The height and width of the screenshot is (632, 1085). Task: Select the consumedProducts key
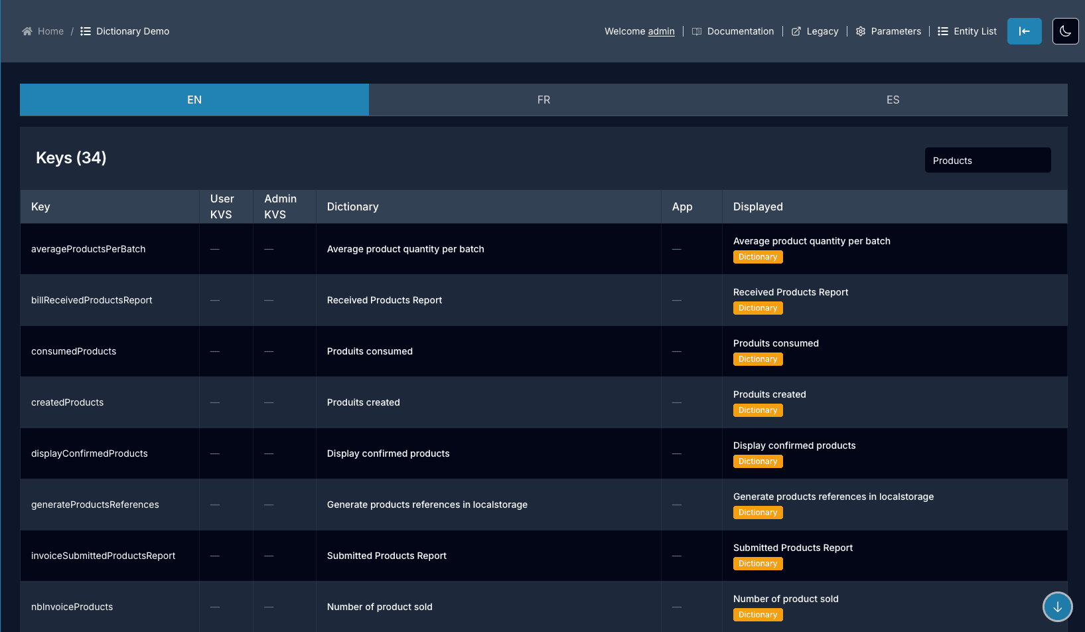[74, 351]
